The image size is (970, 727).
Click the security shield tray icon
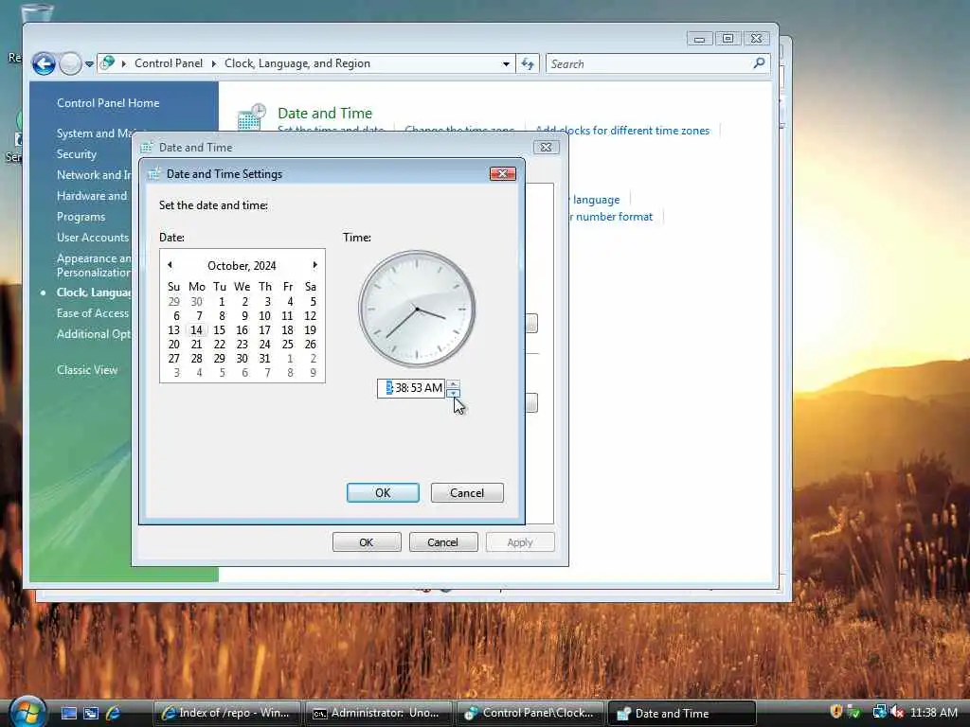tap(836, 712)
